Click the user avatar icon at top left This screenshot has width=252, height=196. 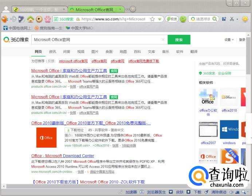(x=6, y=9)
